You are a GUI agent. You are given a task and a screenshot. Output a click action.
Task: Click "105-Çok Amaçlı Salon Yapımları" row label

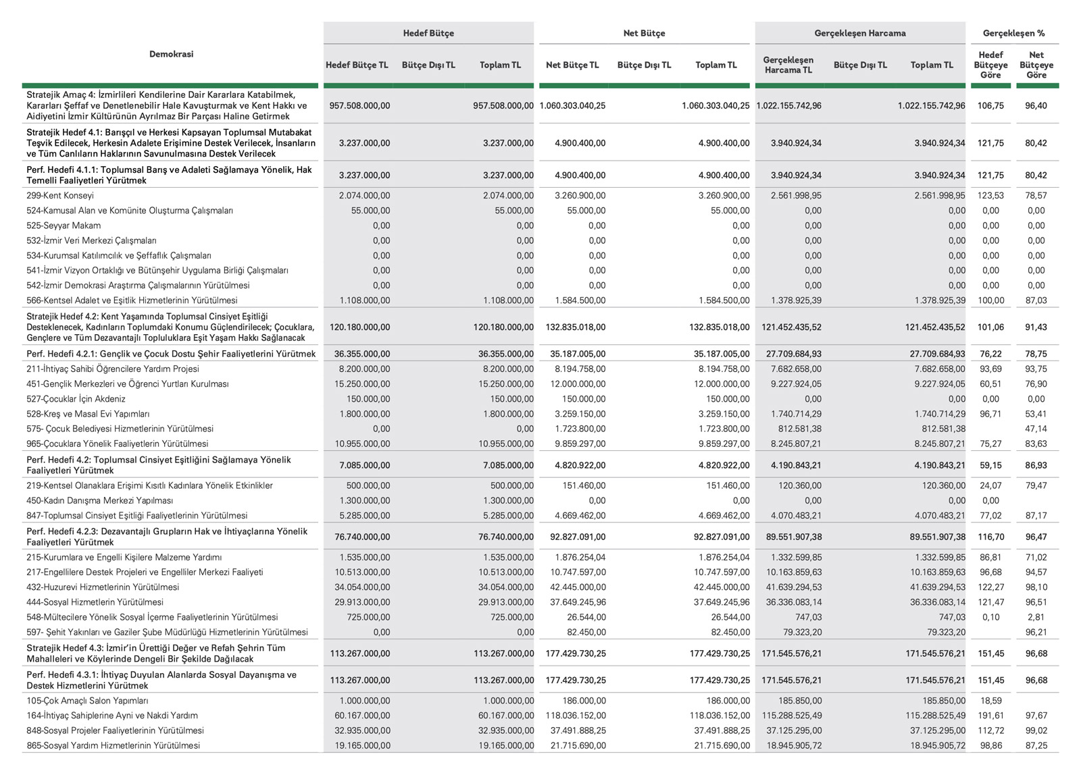click(x=87, y=701)
